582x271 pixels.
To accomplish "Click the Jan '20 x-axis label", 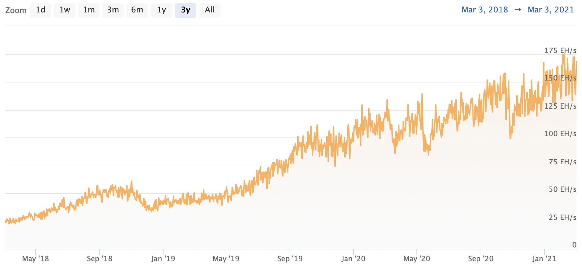I will [x=353, y=259].
